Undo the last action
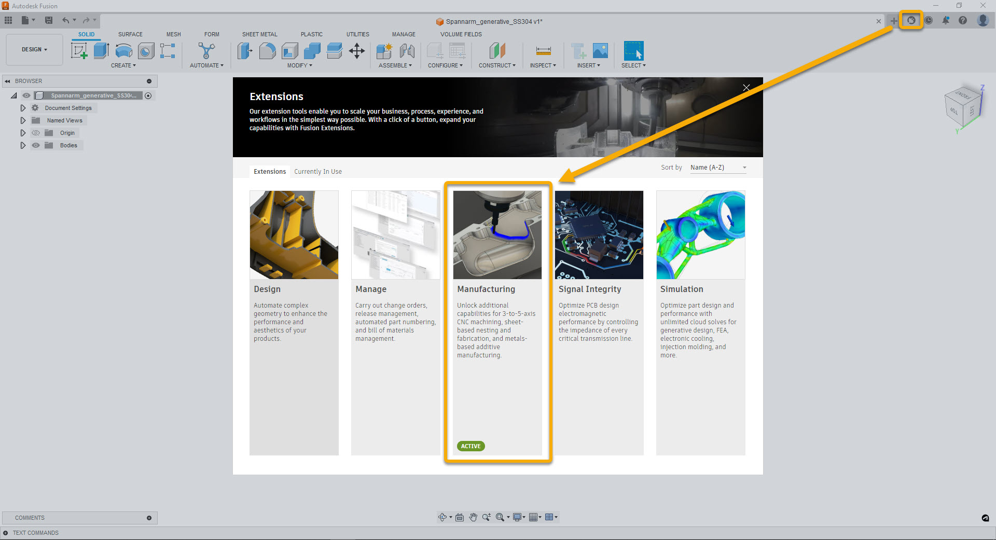The height and width of the screenshot is (540, 996). pos(66,20)
